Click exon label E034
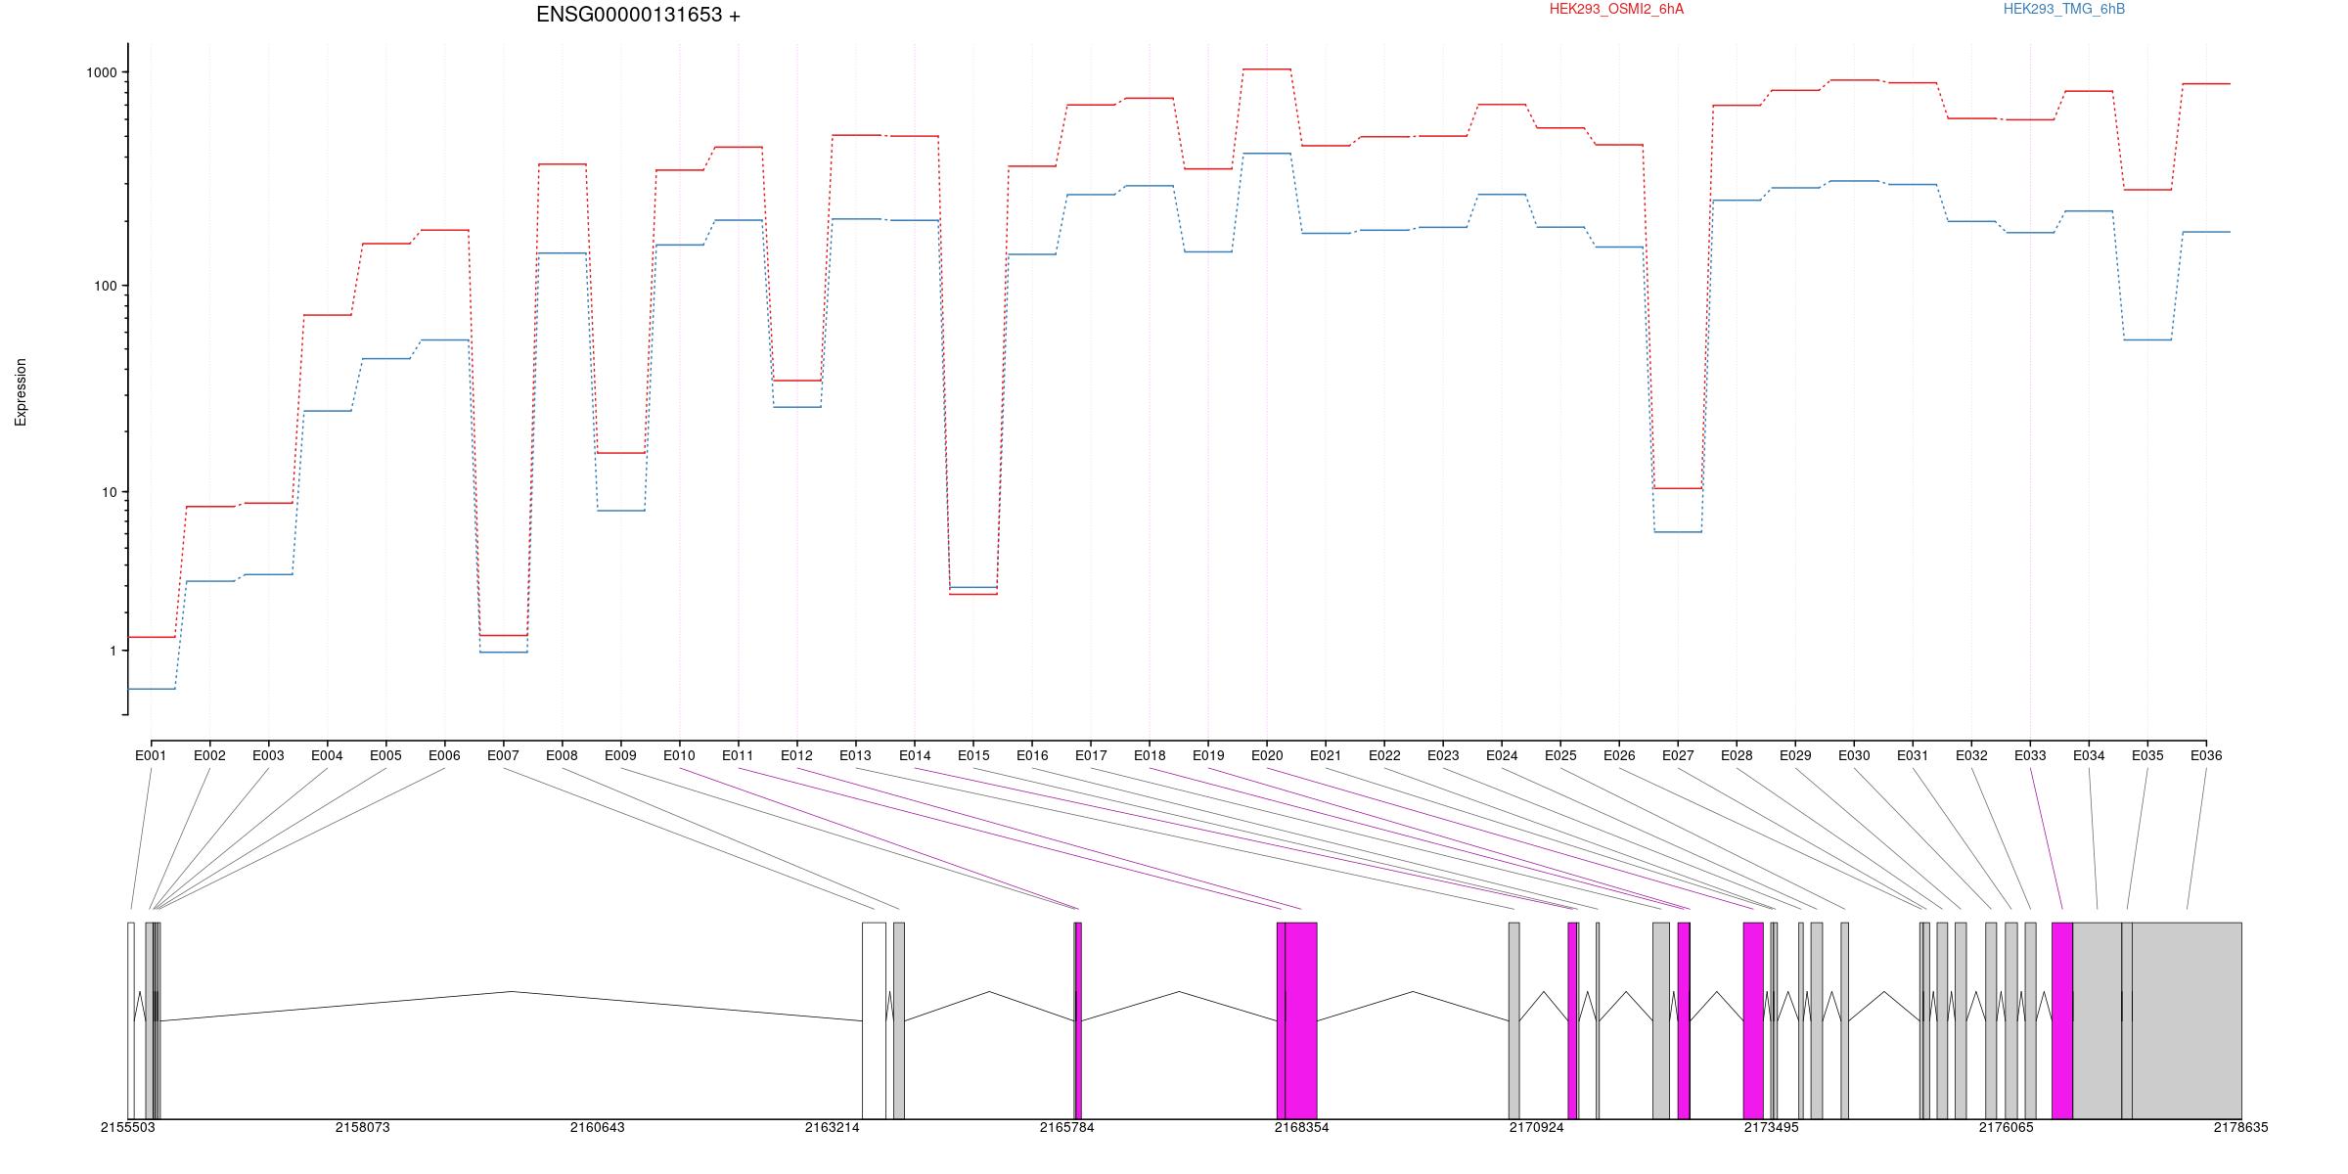 2089,755
